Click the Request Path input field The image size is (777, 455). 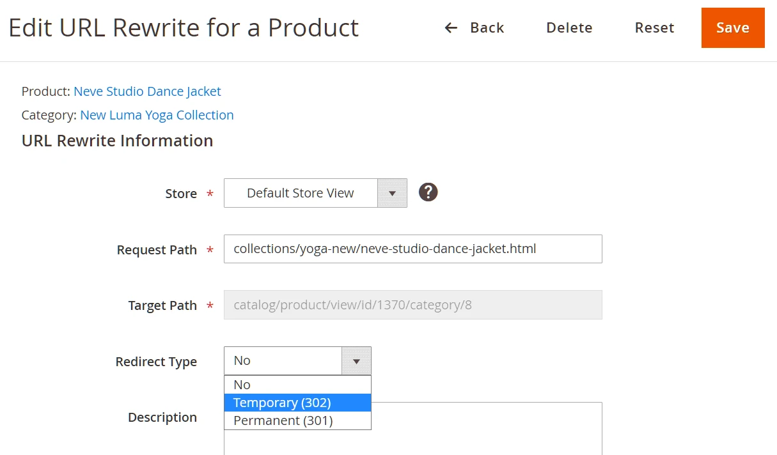(412, 249)
